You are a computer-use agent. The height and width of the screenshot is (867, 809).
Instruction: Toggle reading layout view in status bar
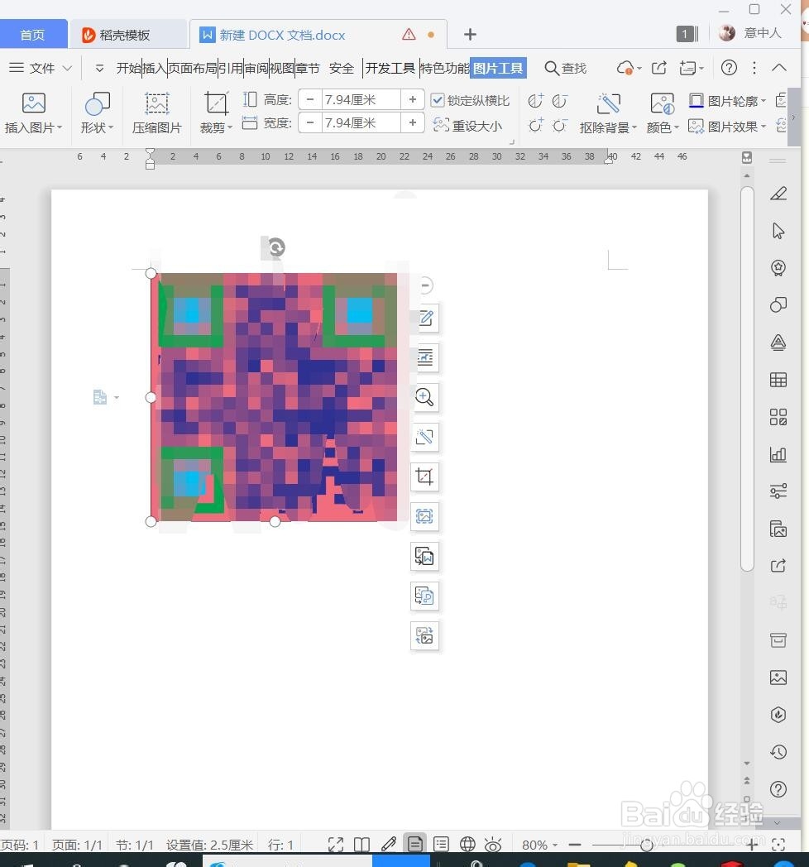(x=361, y=845)
